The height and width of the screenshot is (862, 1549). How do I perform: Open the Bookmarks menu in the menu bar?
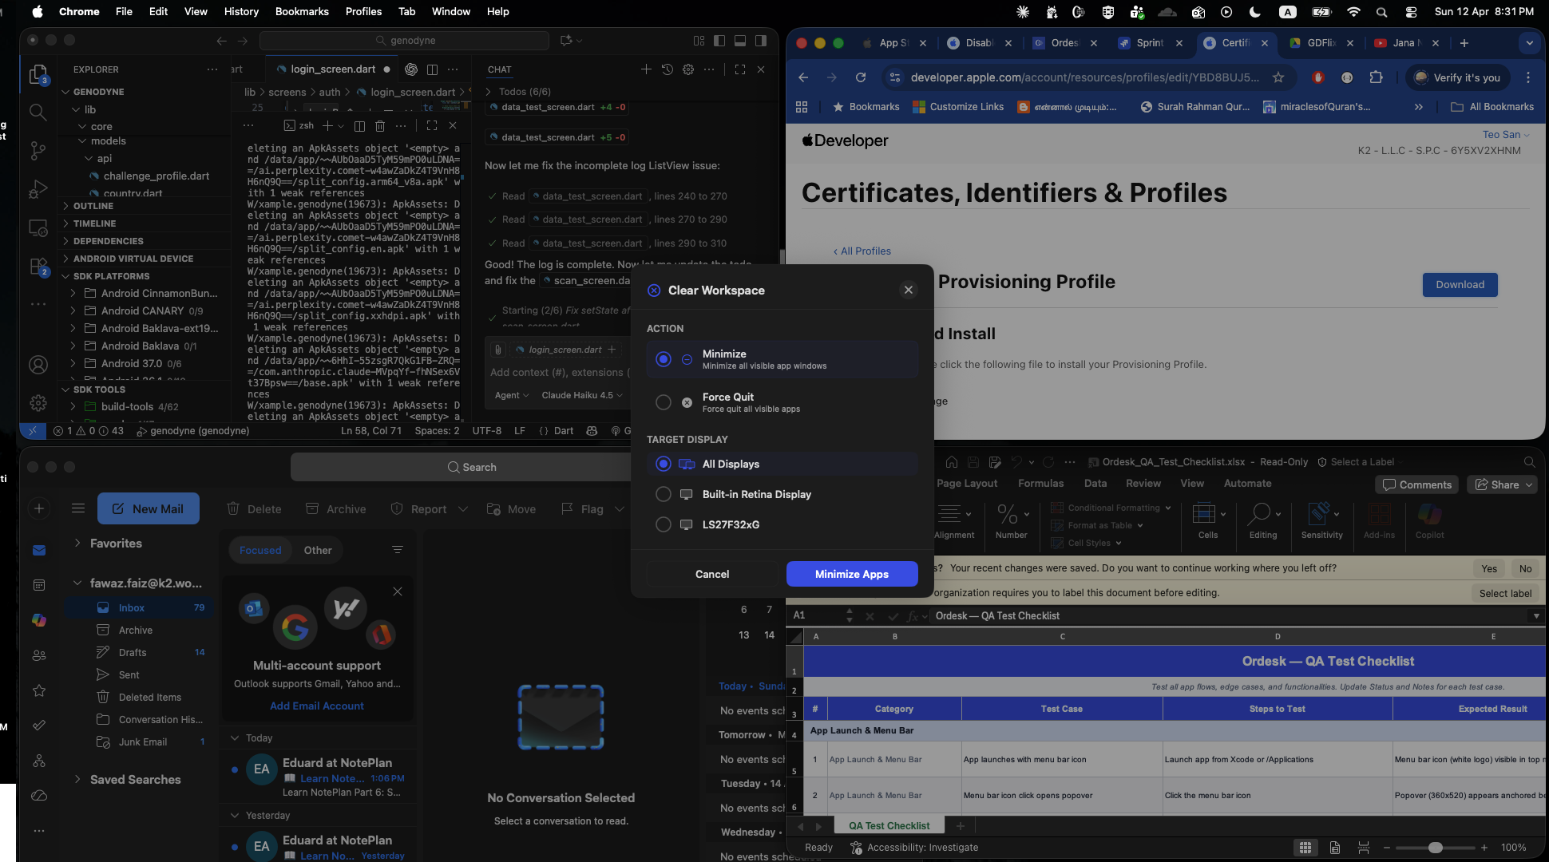(x=301, y=11)
